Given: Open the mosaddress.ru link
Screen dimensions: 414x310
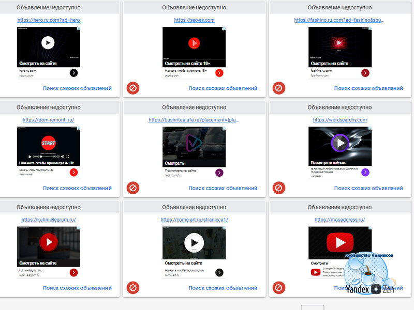Looking at the screenshot, I should click(x=340, y=220).
